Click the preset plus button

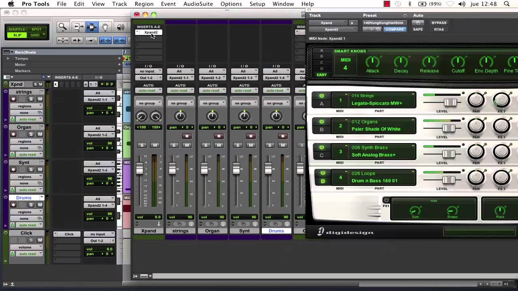pos(372,30)
